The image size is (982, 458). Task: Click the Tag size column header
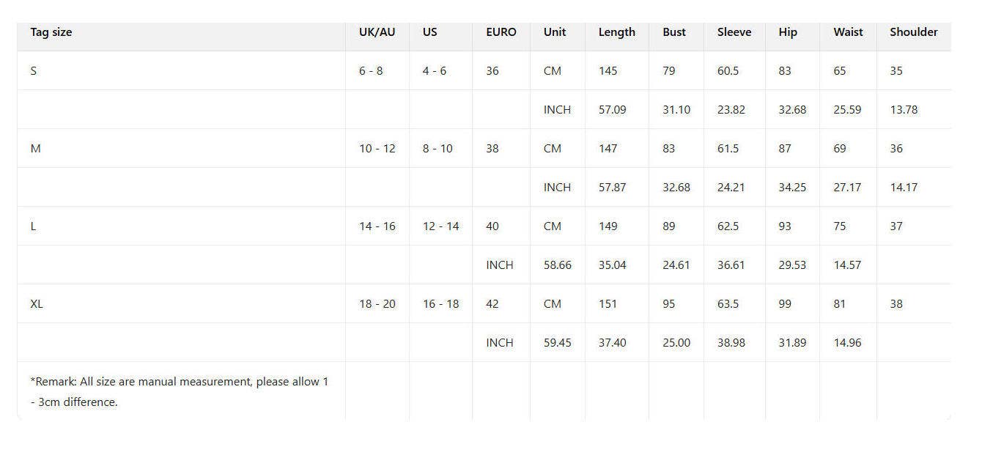coord(51,32)
